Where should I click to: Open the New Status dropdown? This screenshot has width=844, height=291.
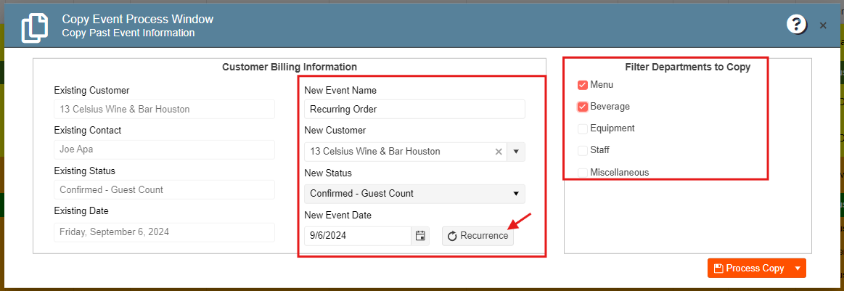[x=414, y=194]
